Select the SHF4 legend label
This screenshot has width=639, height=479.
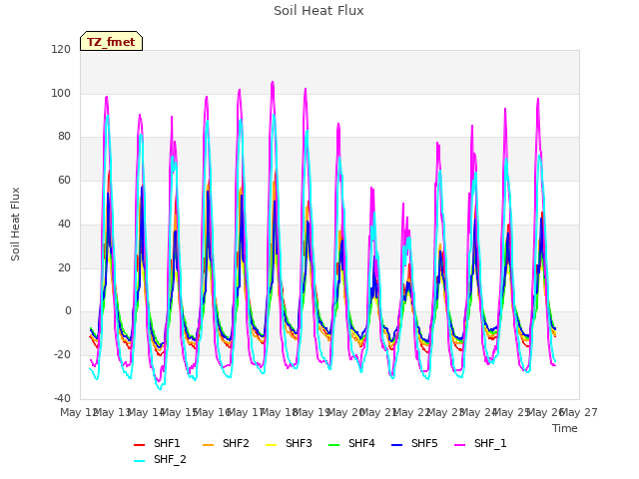[361, 443]
